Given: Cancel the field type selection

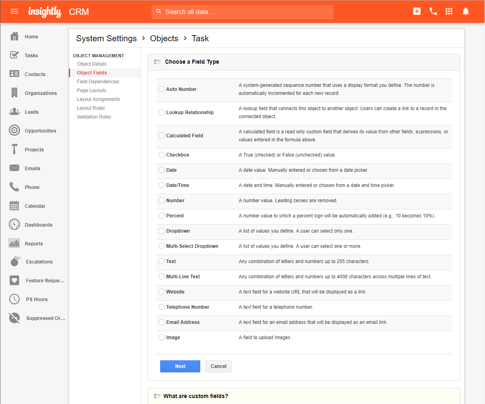Looking at the screenshot, I should pyautogui.click(x=218, y=366).
